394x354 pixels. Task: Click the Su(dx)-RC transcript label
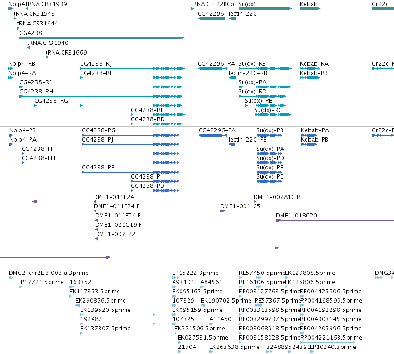[268, 110]
